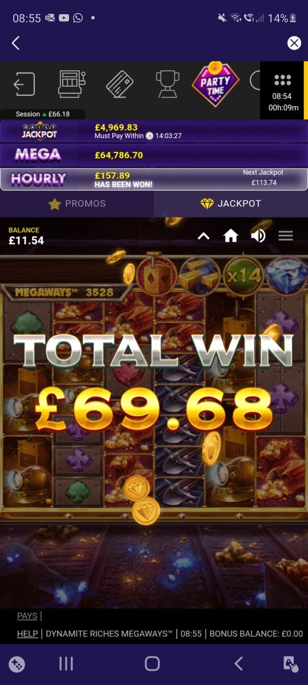Image resolution: width=308 pixels, height=685 pixels.
Task: Close the game with X button
Action: coord(294,43)
